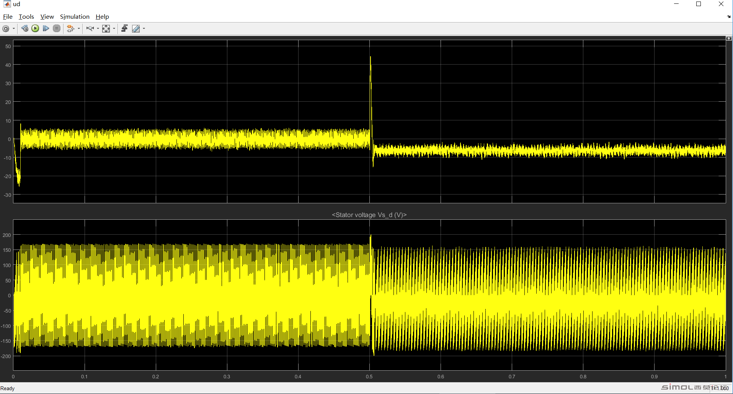Click the Scale axes limits icon
Image resolution: width=733 pixels, height=394 pixels.
106,29
